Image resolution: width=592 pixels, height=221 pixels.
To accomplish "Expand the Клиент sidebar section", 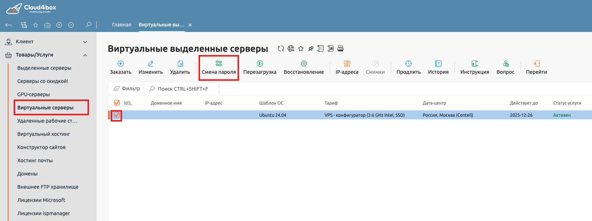I will click(x=85, y=42).
